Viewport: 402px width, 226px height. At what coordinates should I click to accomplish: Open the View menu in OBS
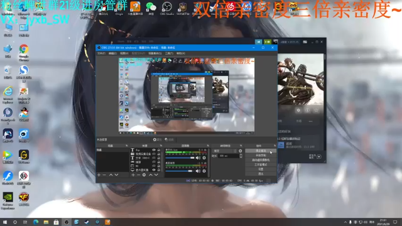point(124,53)
